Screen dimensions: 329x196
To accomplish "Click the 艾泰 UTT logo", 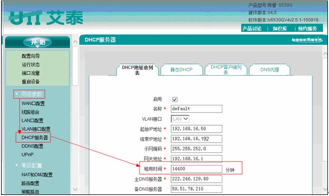I will tap(46, 18).
